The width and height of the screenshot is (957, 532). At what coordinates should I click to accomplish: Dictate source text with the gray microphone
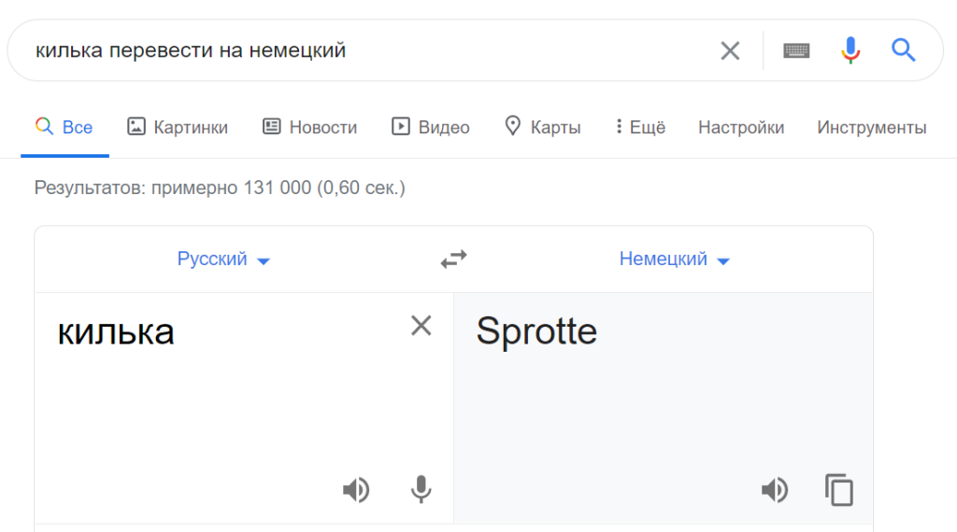coord(421,489)
